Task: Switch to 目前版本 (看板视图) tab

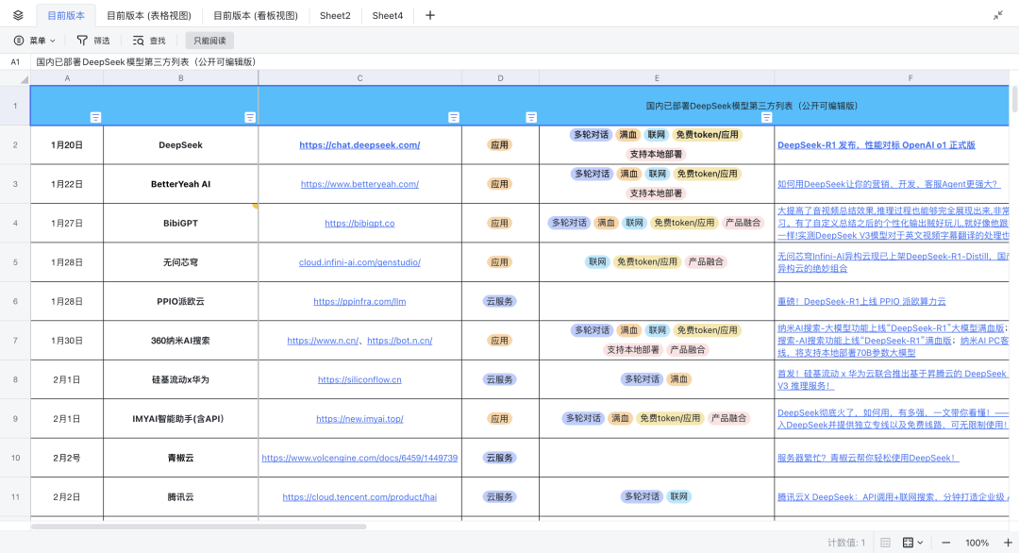Action: click(256, 16)
